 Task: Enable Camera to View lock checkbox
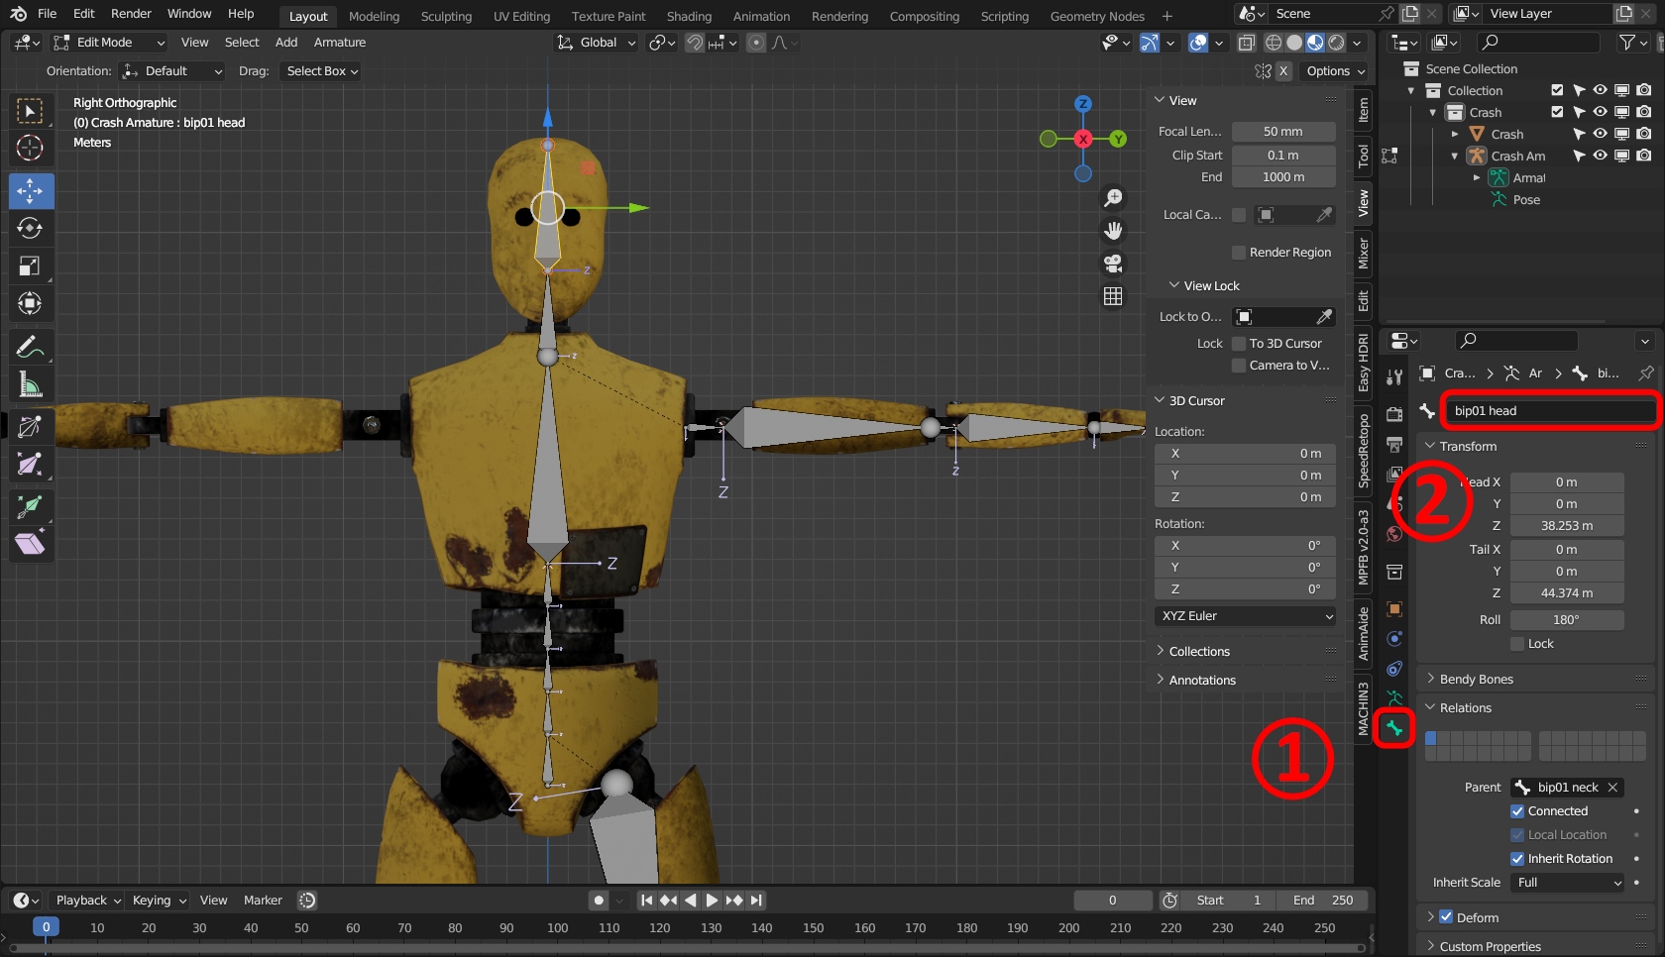pyautogui.click(x=1239, y=366)
